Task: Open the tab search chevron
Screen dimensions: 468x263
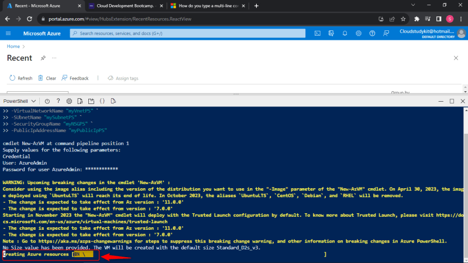Action: pos(413,5)
